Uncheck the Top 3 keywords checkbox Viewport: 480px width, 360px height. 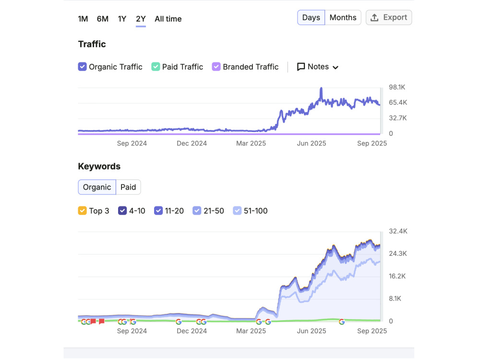(x=83, y=211)
